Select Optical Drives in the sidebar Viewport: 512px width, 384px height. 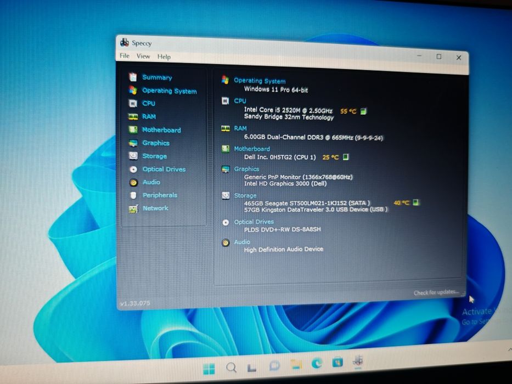[x=164, y=169]
